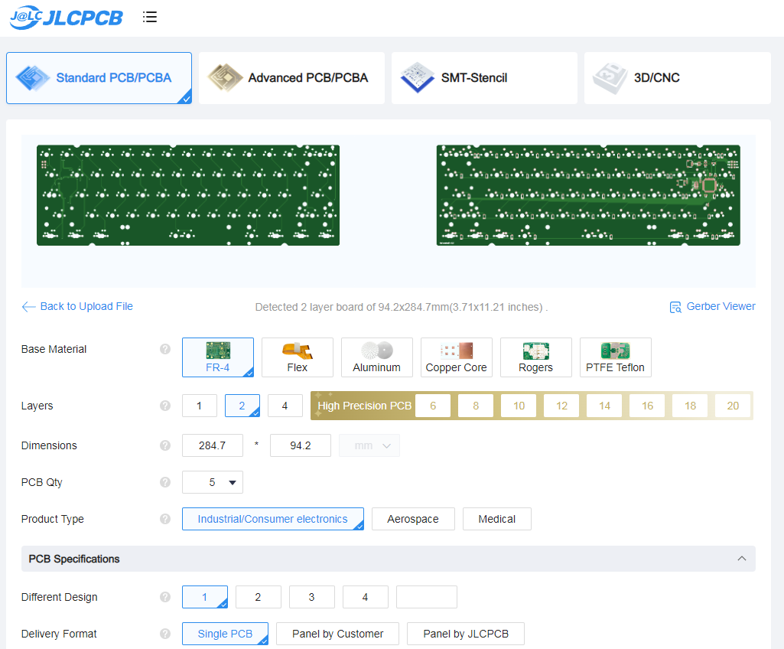784x649 pixels.
Task: Choose 6 layers High Precision PCB
Action: coord(433,406)
